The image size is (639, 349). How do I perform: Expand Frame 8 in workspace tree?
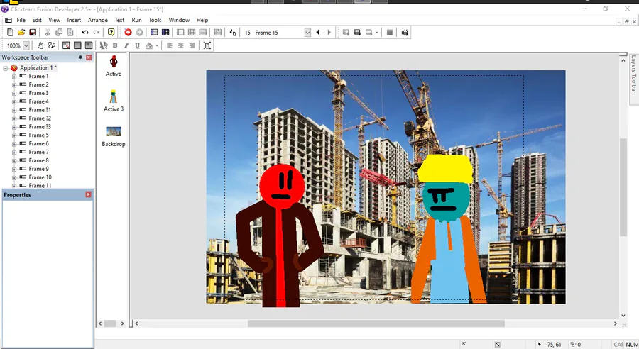[x=14, y=161]
